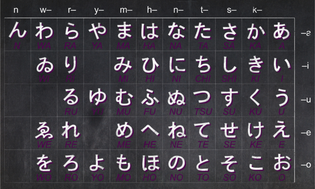Choose the は (HA) character cell

(150, 34)
